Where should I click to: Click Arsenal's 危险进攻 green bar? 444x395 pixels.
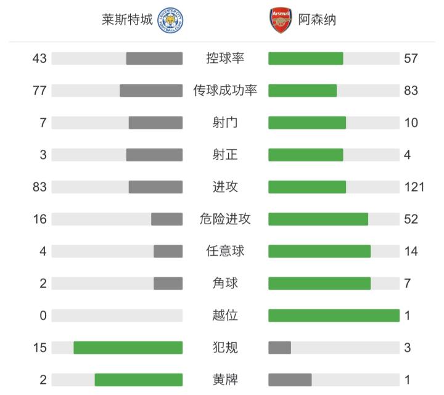point(318,219)
